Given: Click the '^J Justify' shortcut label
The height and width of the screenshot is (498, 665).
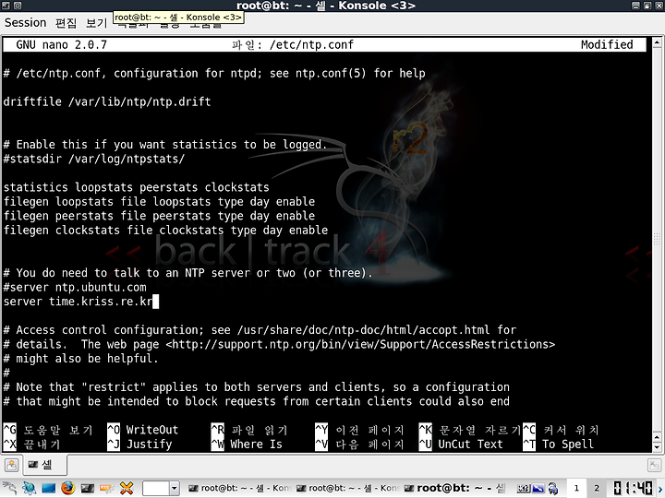Looking at the screenshot, I should pos(139,445).
